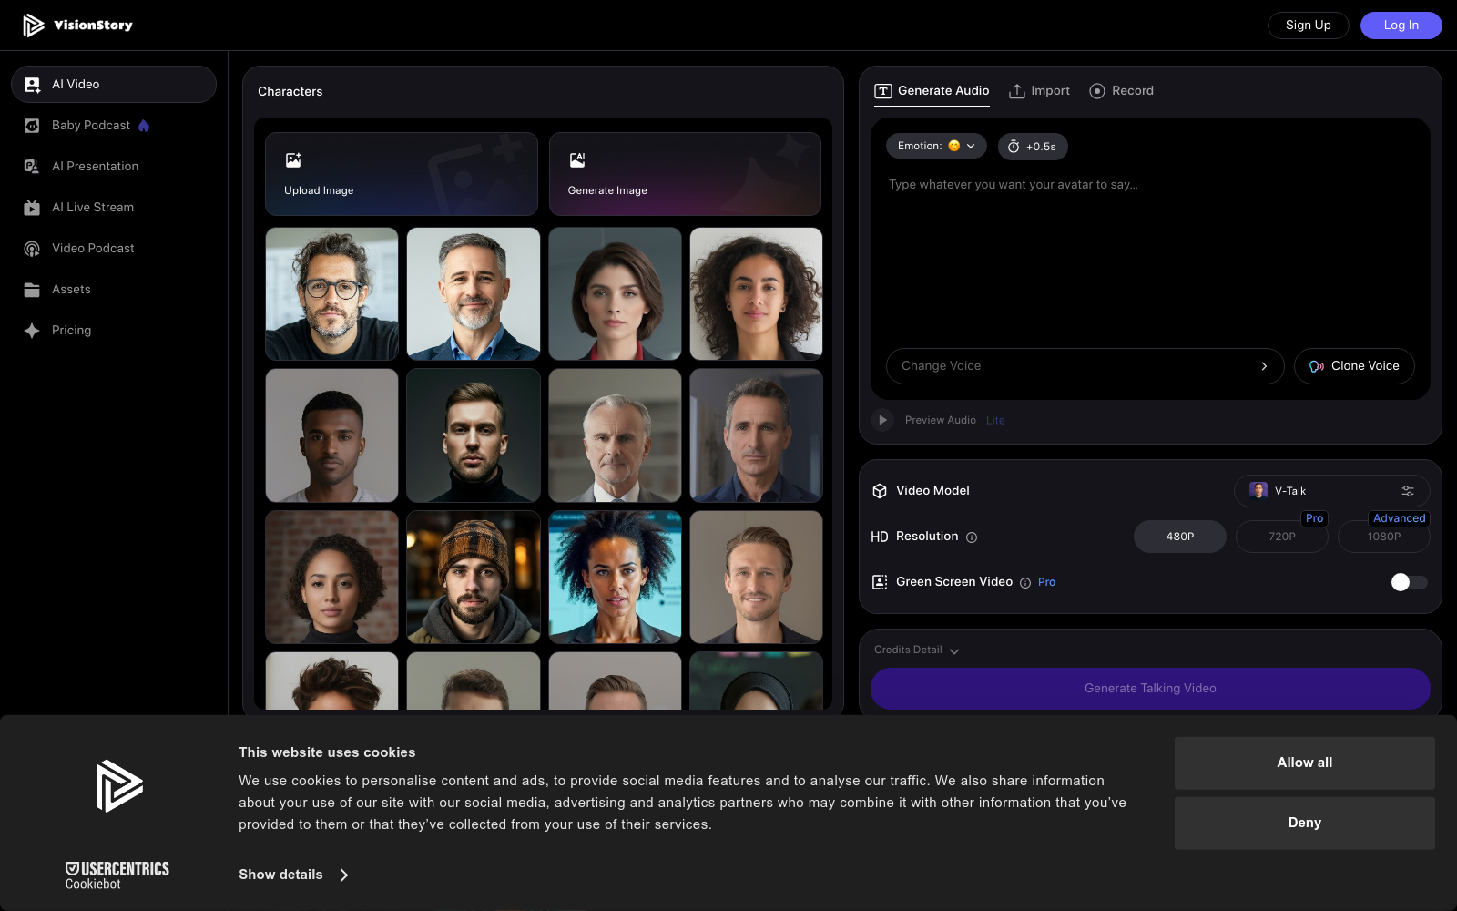Toggle the Green Screen Video switch
Image resolution: width=1457 pixels, height=911 pixels.
coord(1408,582)
